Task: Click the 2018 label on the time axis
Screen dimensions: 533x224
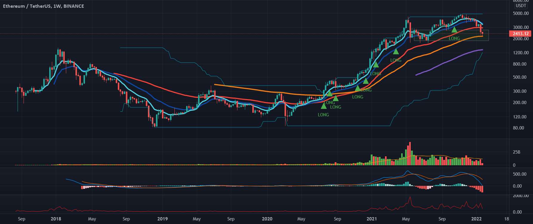Action: pyautogui.click(x=56, y=219)
